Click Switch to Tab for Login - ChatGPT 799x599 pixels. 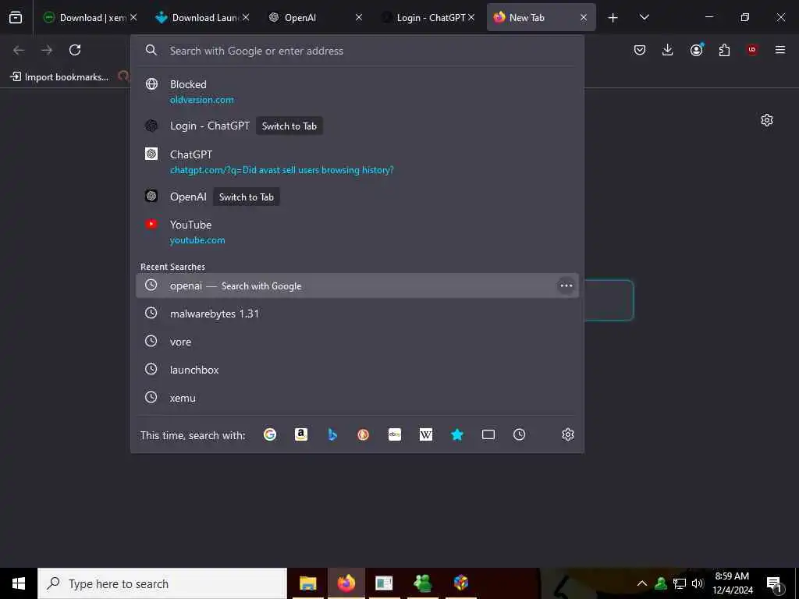coord(289,126)
